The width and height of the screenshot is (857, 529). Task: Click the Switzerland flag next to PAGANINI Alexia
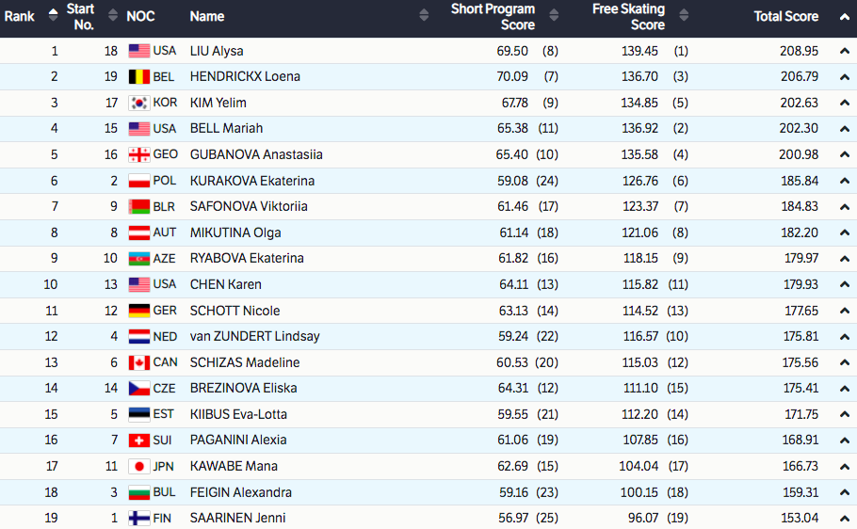[139, 440]
